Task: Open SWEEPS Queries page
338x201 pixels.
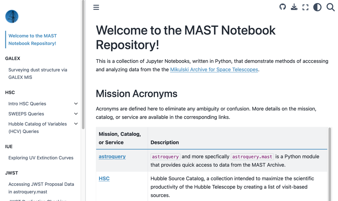Action: [x=26, y=114]
